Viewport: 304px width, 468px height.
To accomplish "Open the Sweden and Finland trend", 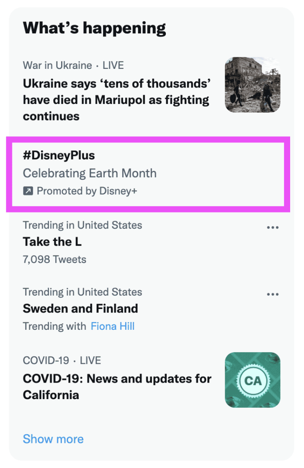I will pos(80,309).
